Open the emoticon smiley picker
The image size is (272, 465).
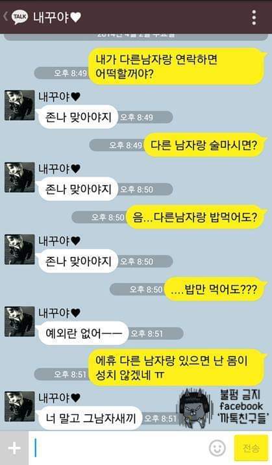coord(217,448)
